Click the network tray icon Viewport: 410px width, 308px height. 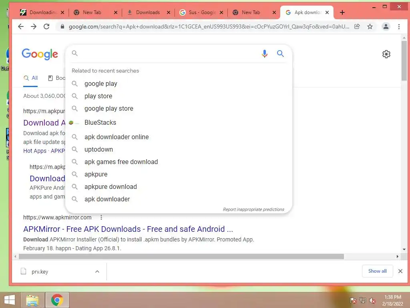coord(363,300)
